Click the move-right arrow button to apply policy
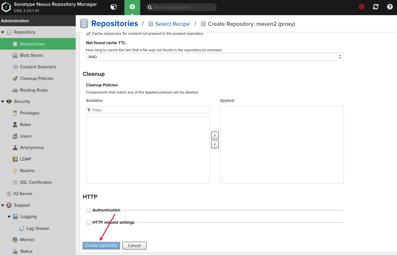 point(215,135)
